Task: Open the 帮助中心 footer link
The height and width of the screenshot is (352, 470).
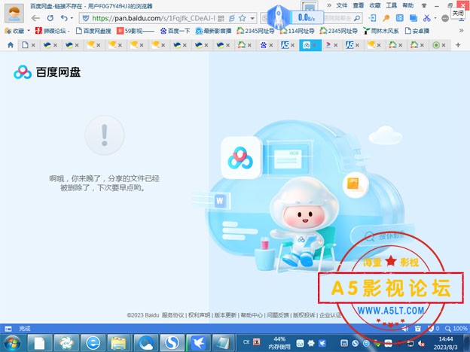Action: click(252, 315)
